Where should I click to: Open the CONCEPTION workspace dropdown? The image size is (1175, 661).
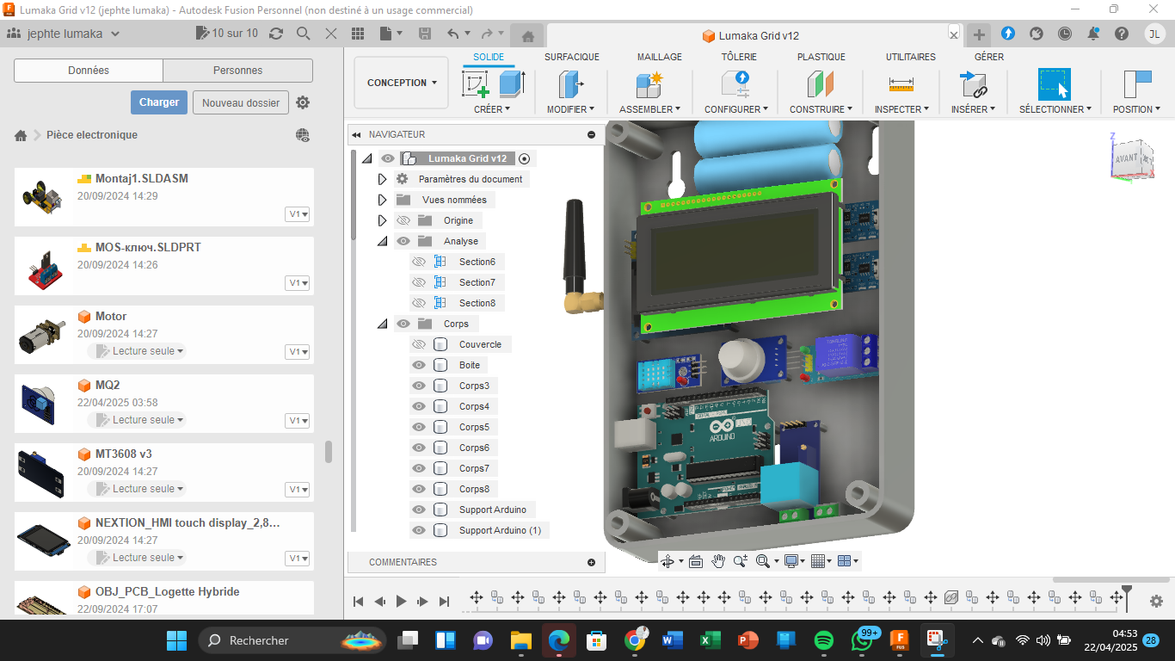(x=401, y=83)
